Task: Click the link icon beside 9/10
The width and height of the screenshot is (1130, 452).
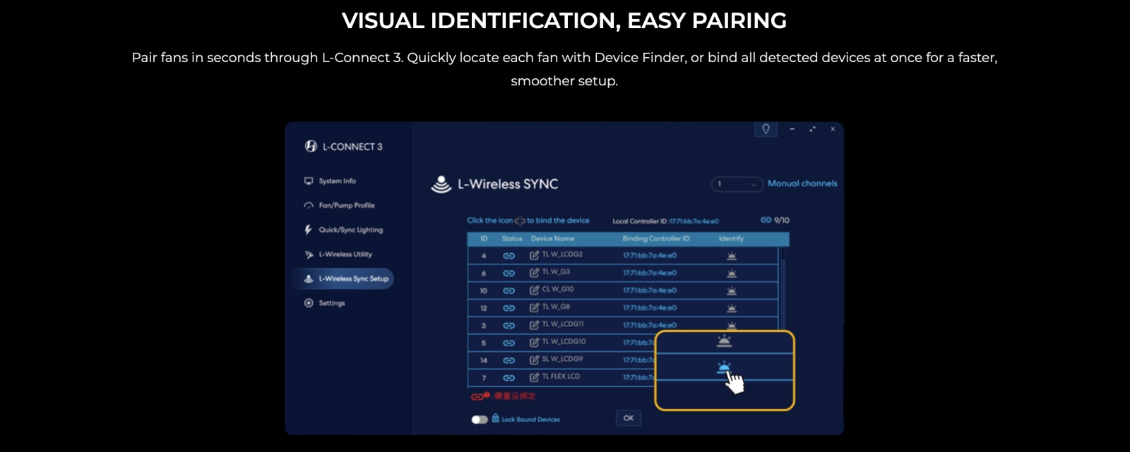Action: [x=766, y=220]
